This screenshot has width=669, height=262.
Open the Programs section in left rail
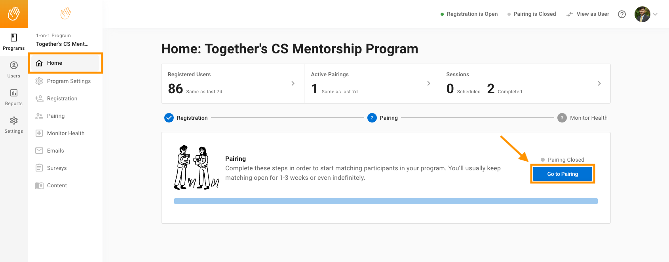pos(14,42)
